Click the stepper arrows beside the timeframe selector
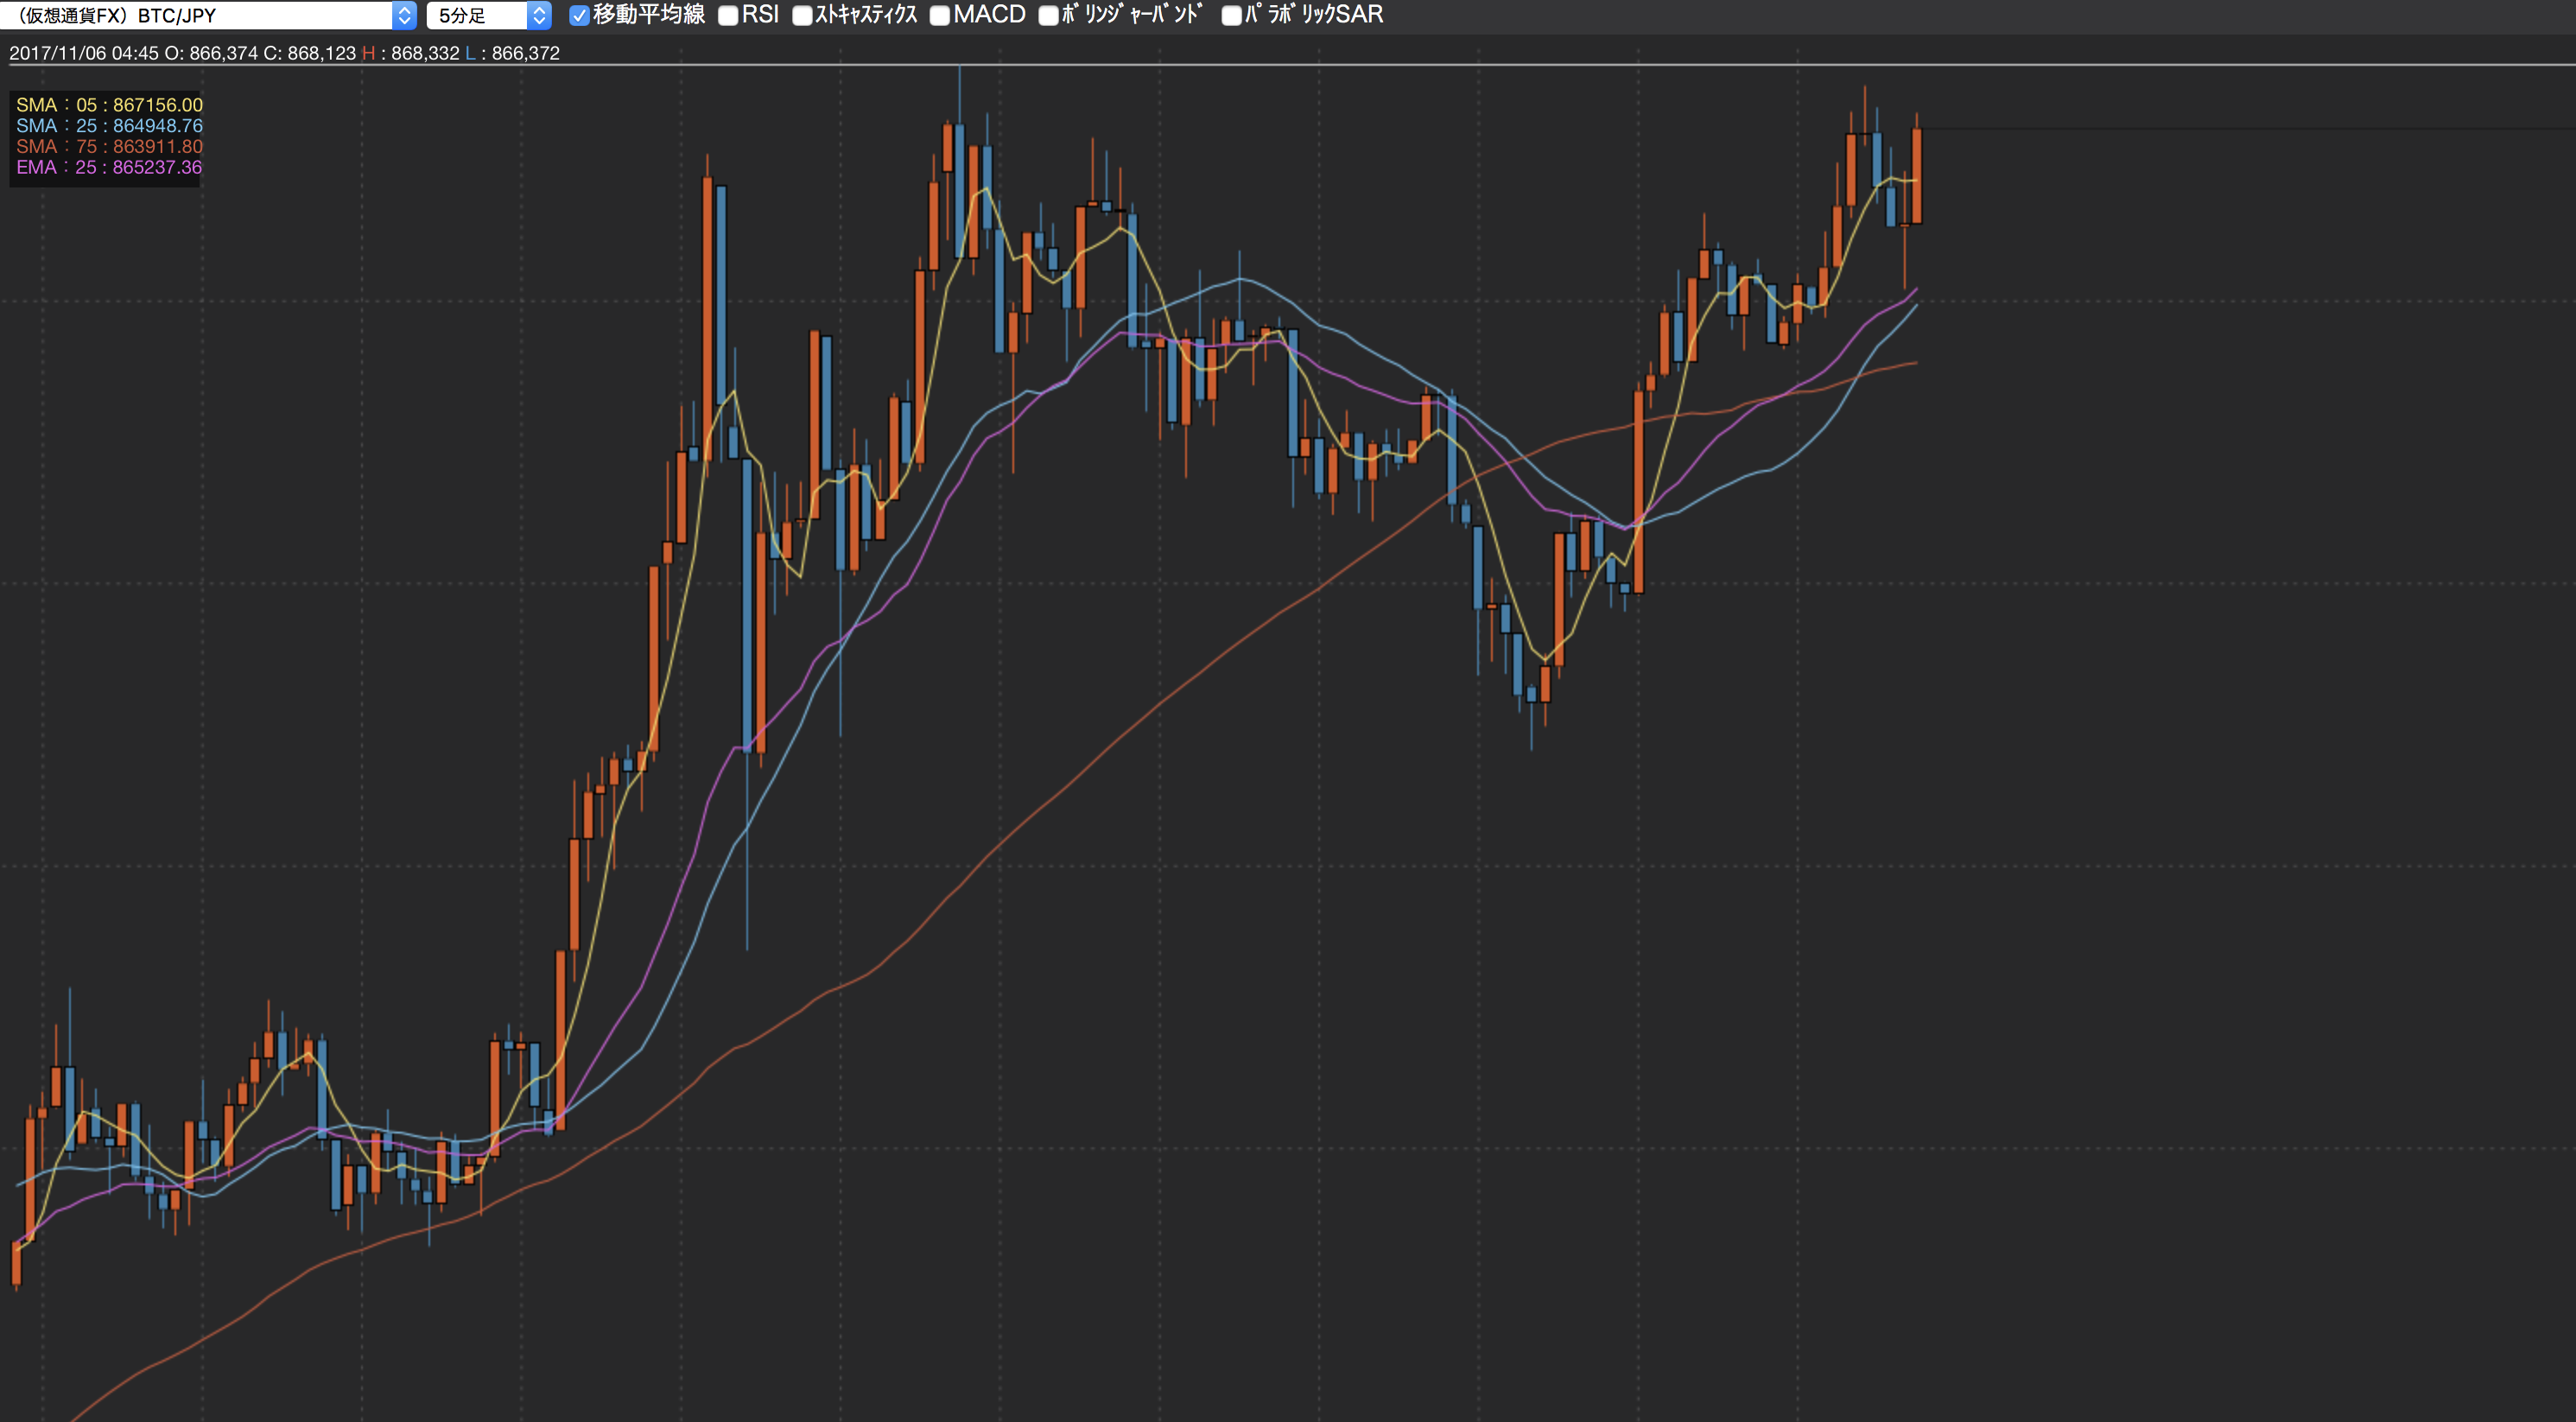2576x1422 pixels. click(541, 15)
